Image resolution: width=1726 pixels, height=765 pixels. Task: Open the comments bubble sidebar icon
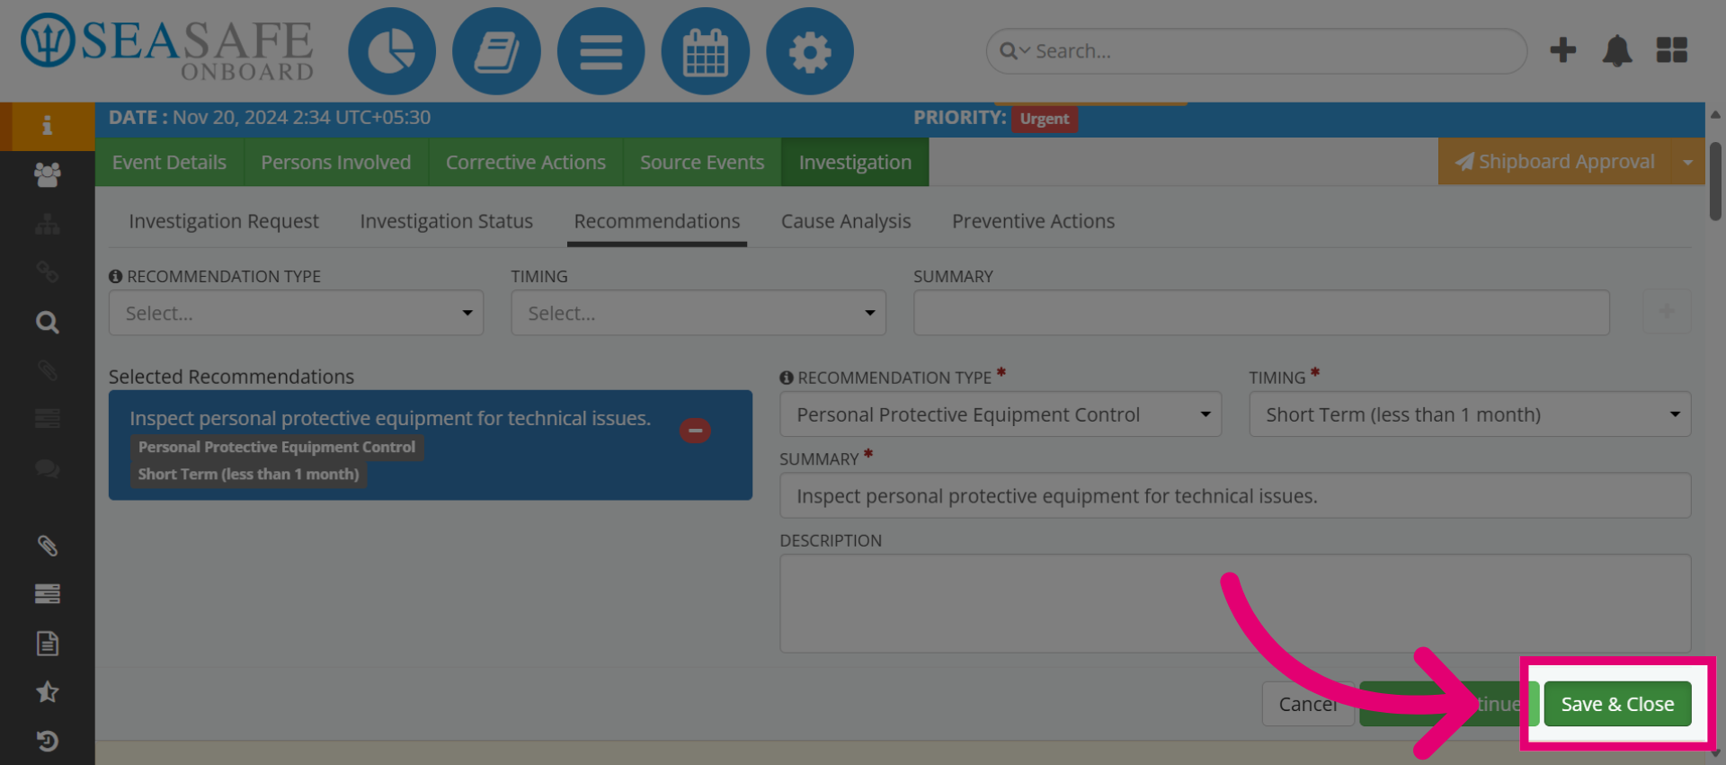47,468
